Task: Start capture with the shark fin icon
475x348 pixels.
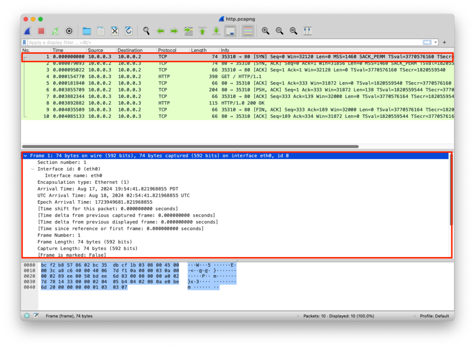Action: pos(27,31)
